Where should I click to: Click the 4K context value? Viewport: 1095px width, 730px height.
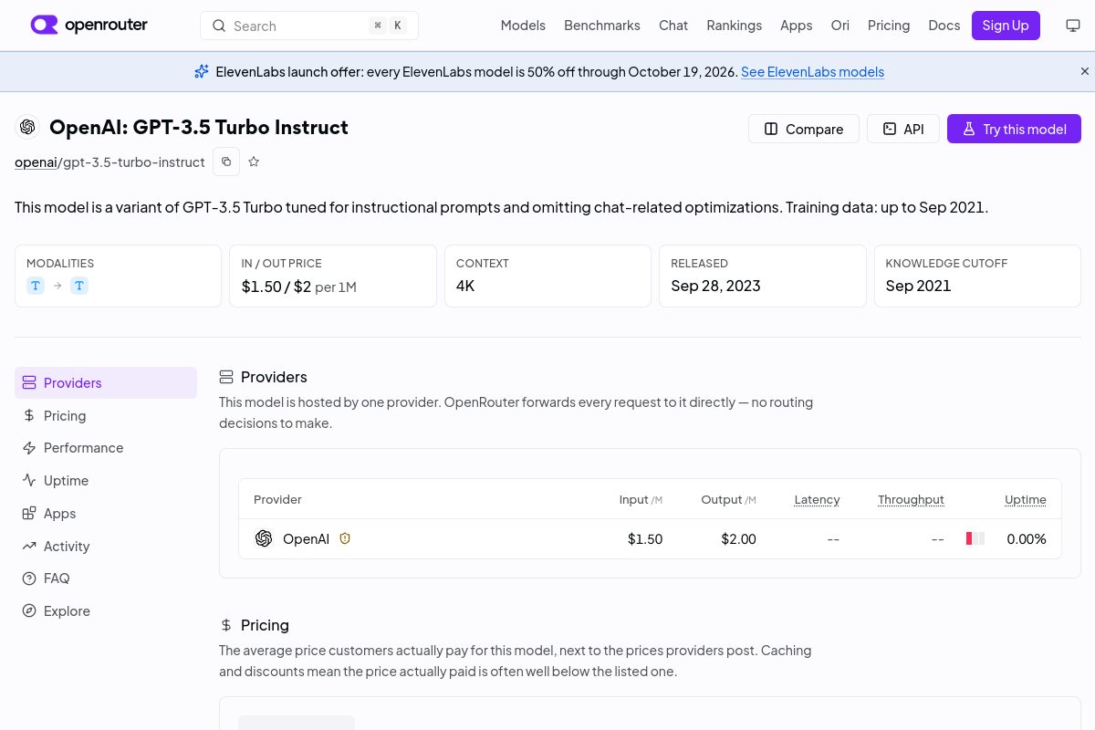[465, 286]
